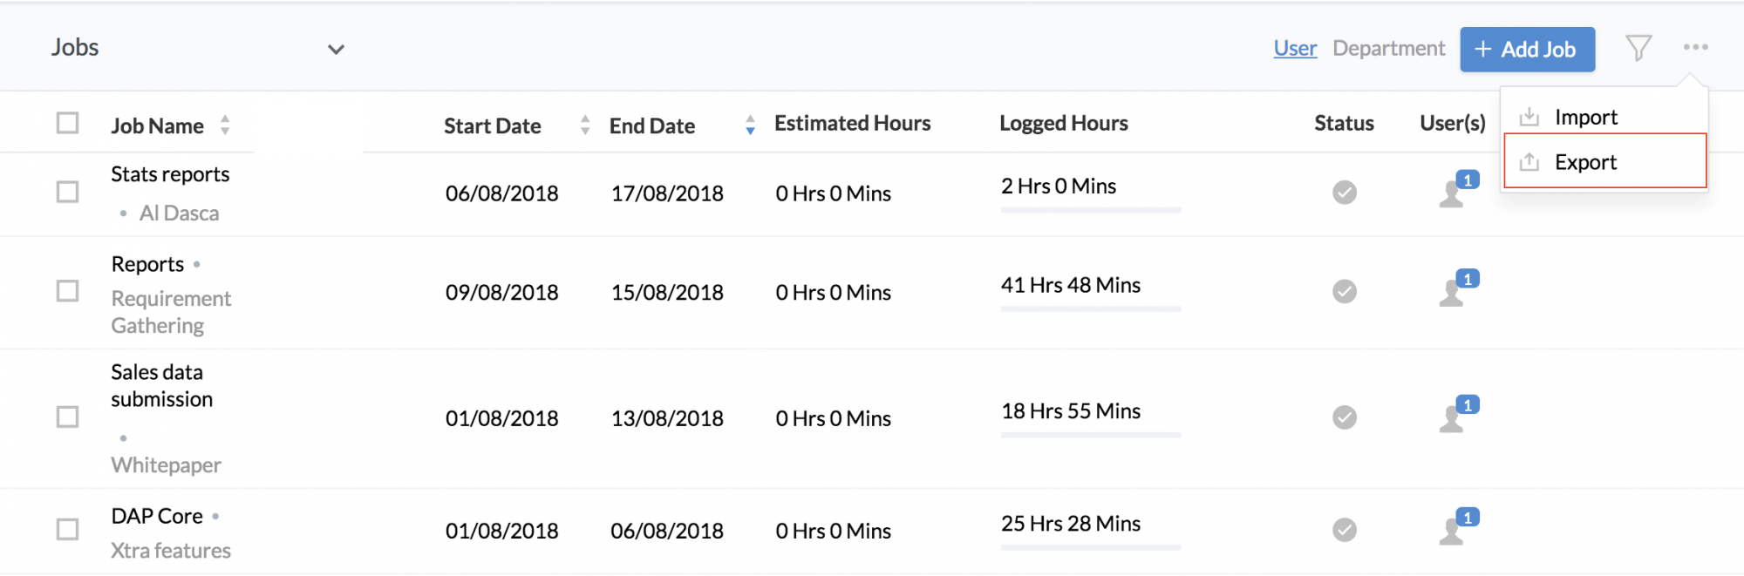
Task: Open the three-dot more options menu
Action: tap(1695, 47)
